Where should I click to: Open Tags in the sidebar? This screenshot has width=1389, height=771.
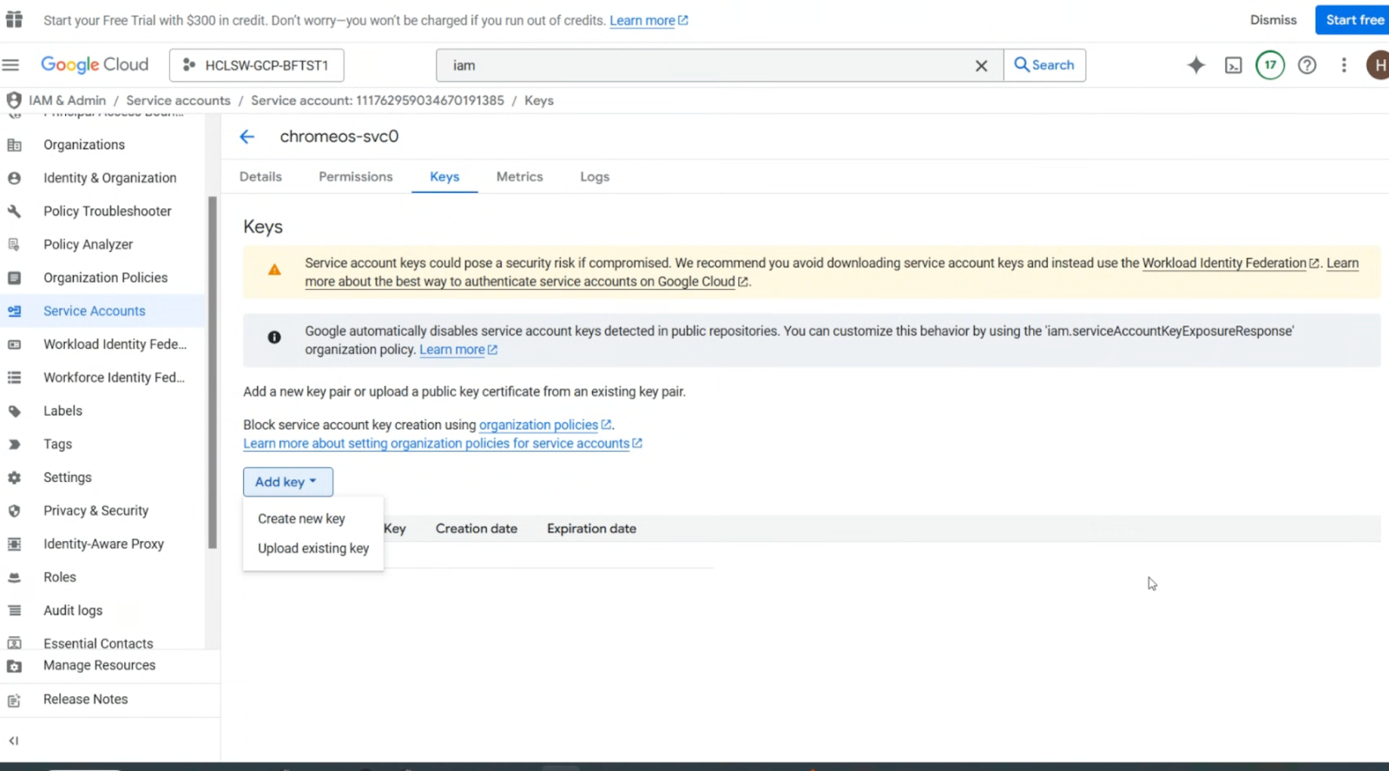click(58, 445)
